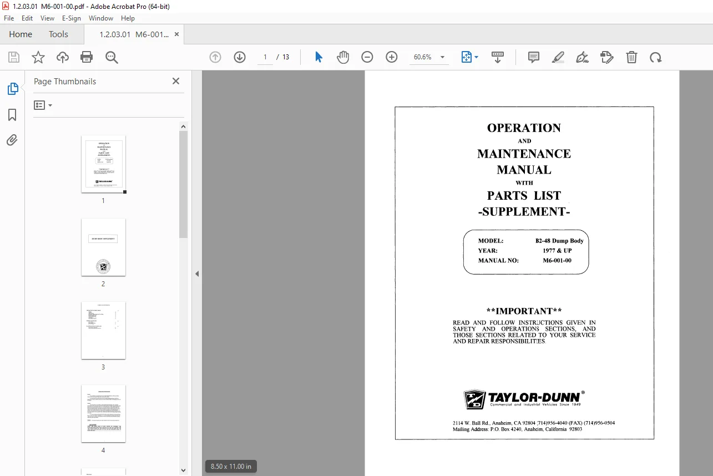Viewport: 713px width, 476px height.
Task: Select page 2 thumbnail
Action: [103, 247]
